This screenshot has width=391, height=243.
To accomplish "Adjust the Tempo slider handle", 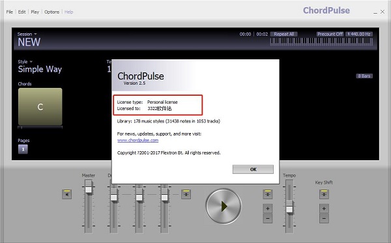I will [x=289, y=207].
